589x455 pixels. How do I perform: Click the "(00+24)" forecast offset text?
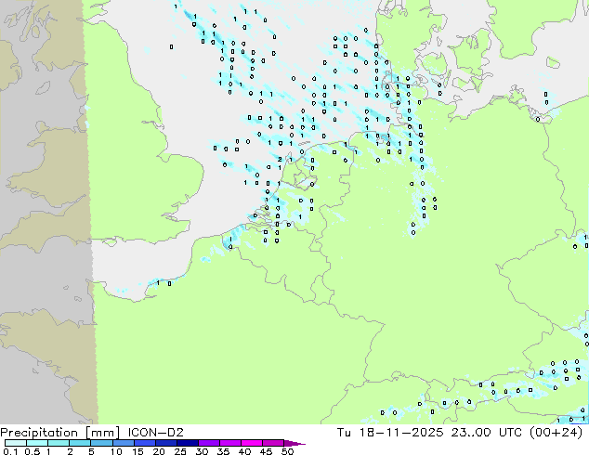pyautogui.click(x=556, y=433)
